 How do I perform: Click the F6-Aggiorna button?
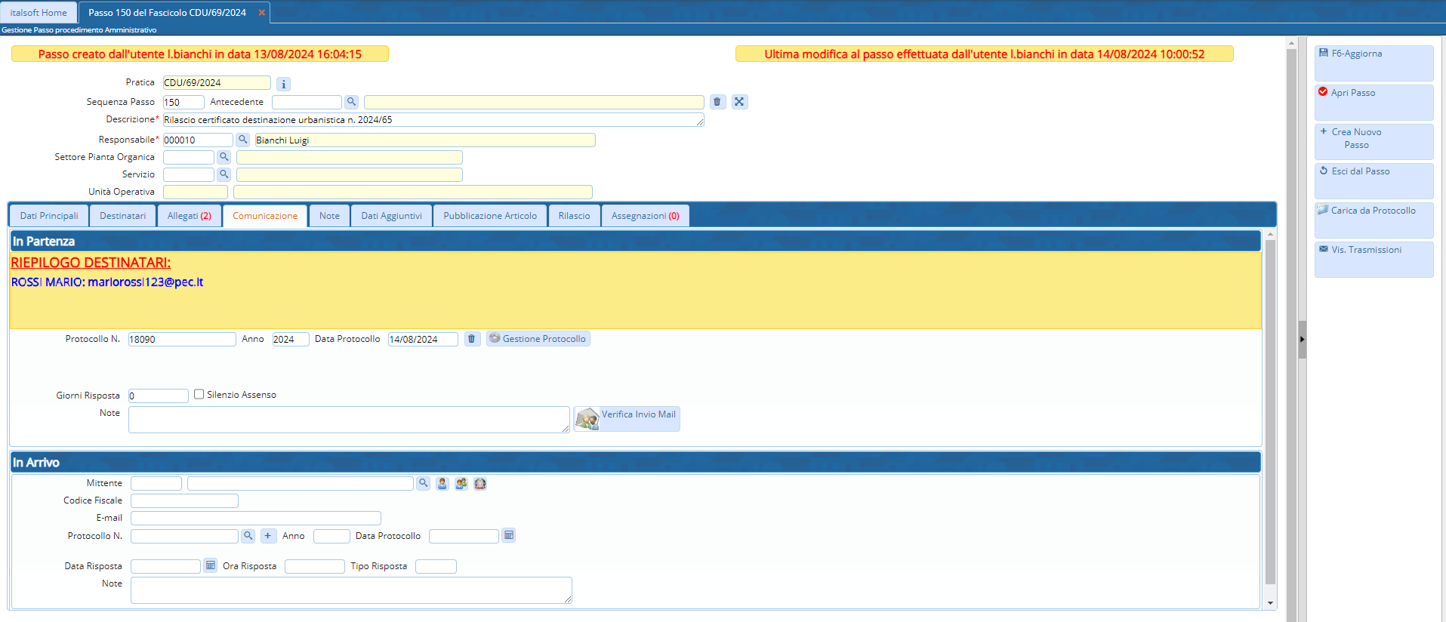[1374, 63]
